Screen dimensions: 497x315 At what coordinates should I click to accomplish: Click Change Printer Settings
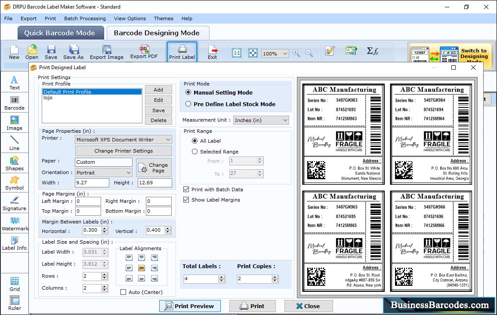click(x=123, y=151)
